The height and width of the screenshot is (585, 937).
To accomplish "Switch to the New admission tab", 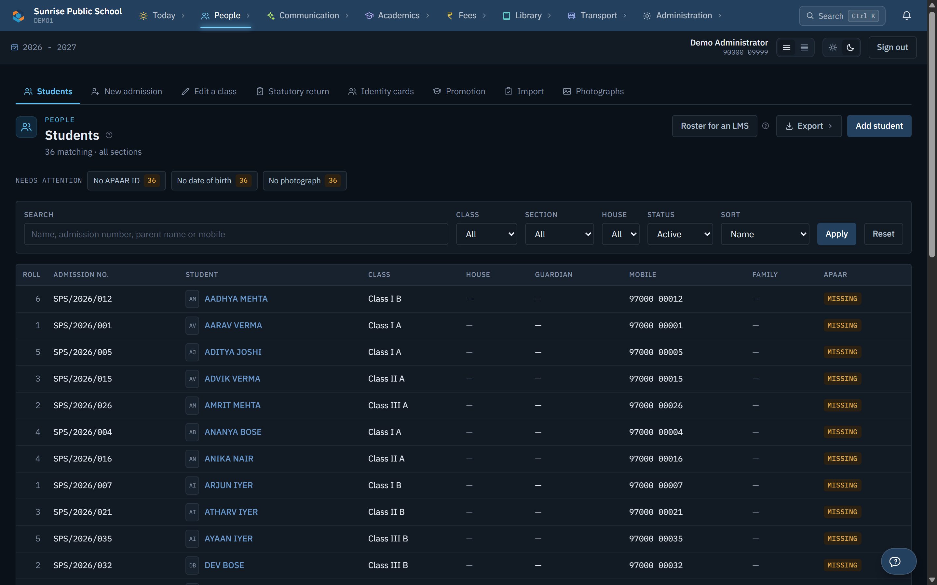I will tap(127, 92).
